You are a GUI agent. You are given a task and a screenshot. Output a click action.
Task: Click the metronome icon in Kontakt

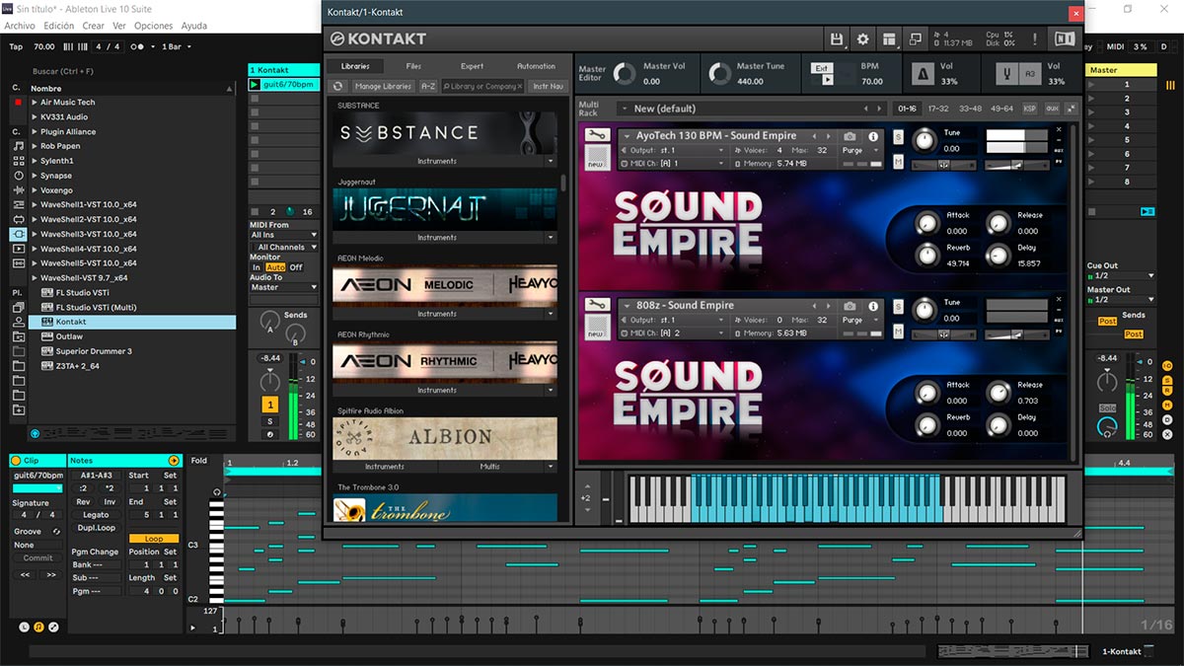click(924, 74)
